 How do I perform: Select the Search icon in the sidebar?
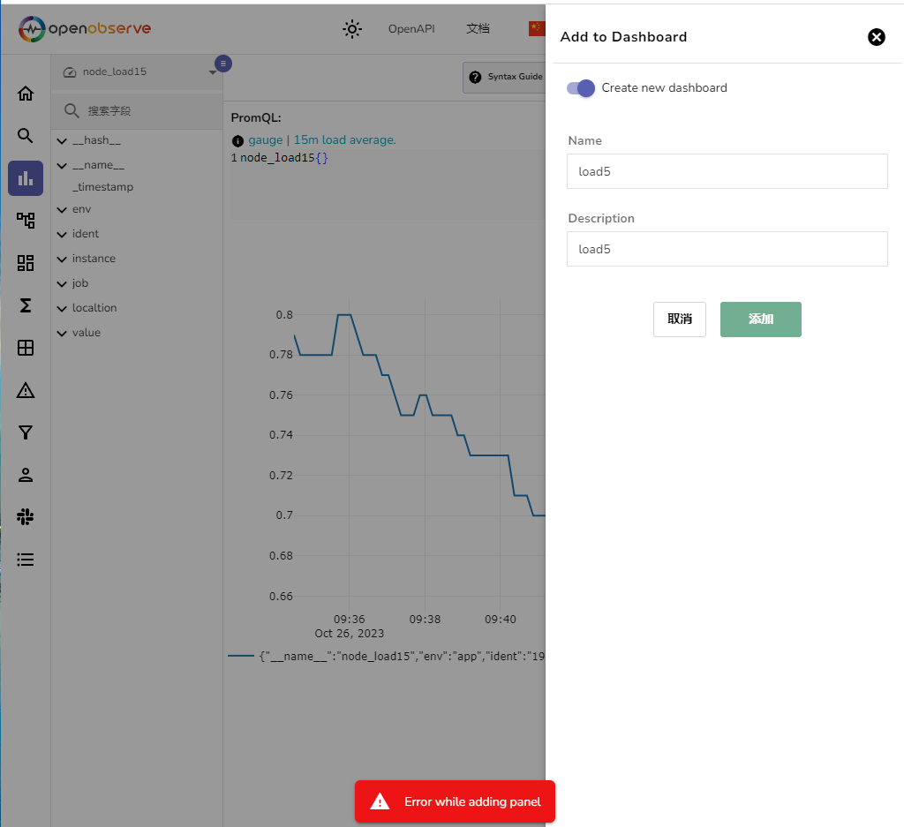click(x=25, y=135)
